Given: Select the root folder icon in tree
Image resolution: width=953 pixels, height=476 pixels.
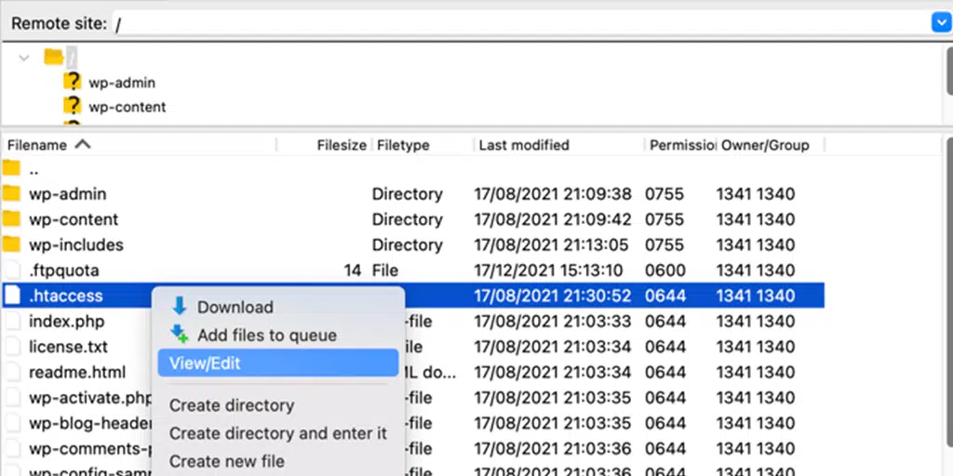Looking at the screenshot, I should click(x=53, y=58).
